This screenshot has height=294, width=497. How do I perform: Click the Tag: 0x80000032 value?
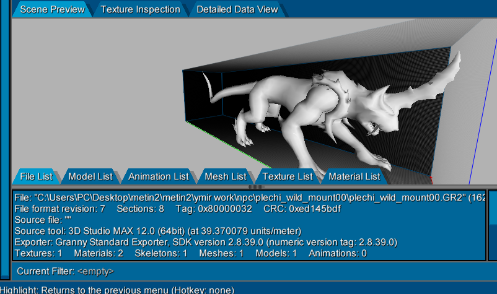click(x=214, y=209)
